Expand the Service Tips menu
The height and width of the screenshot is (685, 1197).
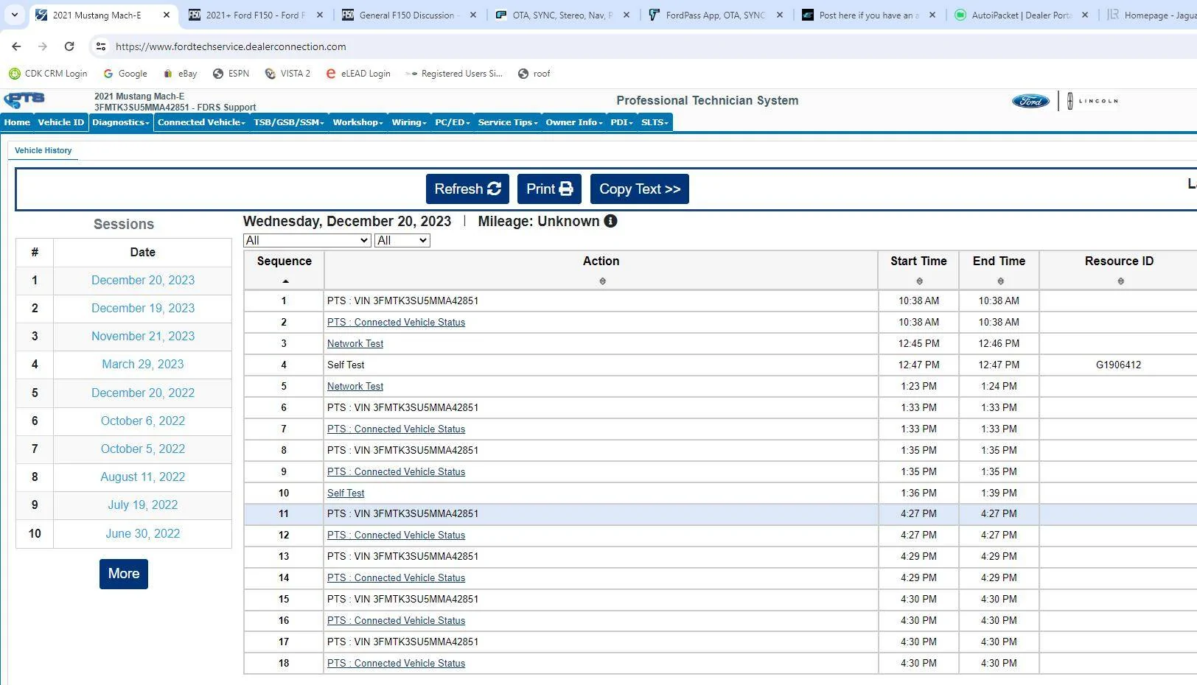coord(508,122)
